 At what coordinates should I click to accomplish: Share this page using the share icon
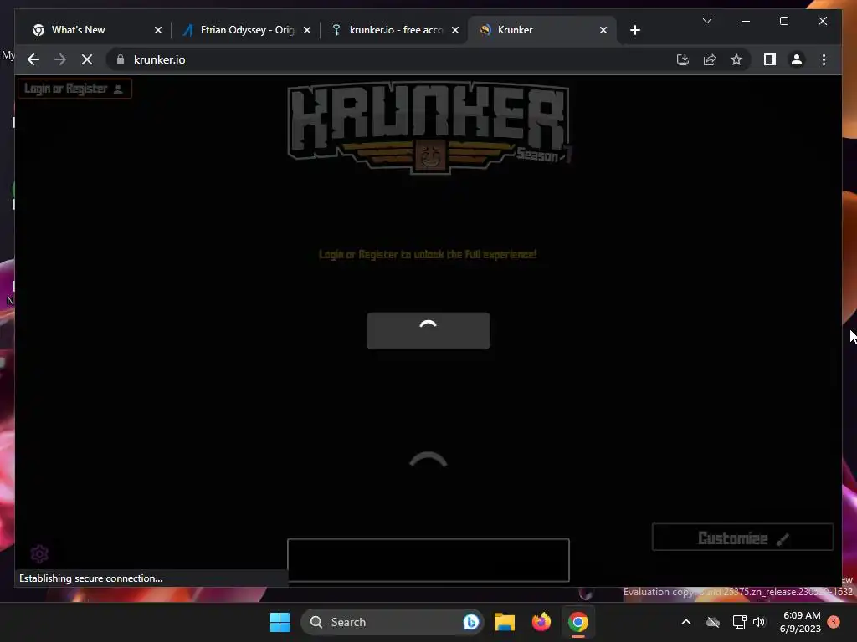click(710, 59)
